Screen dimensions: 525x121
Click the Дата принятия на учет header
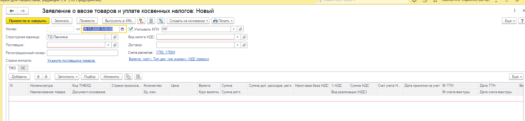pyautogui.click(x=422, y=86)
